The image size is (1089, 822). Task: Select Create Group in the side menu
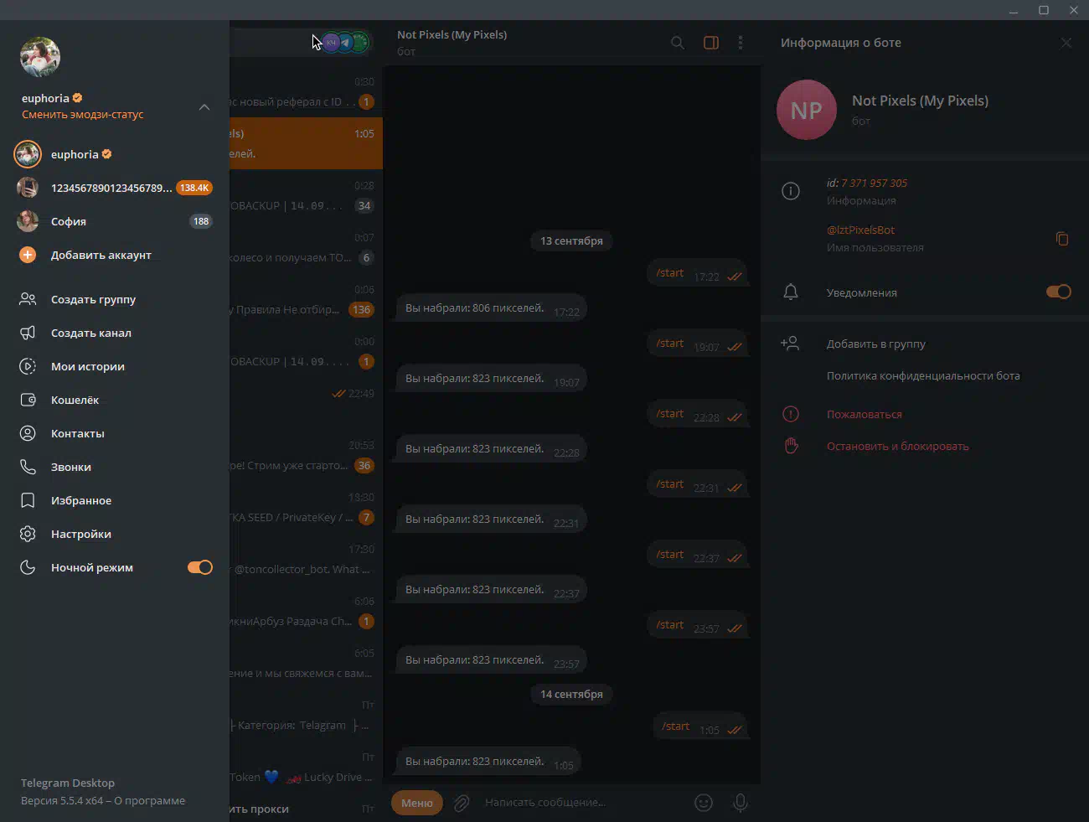pos(93,299)
